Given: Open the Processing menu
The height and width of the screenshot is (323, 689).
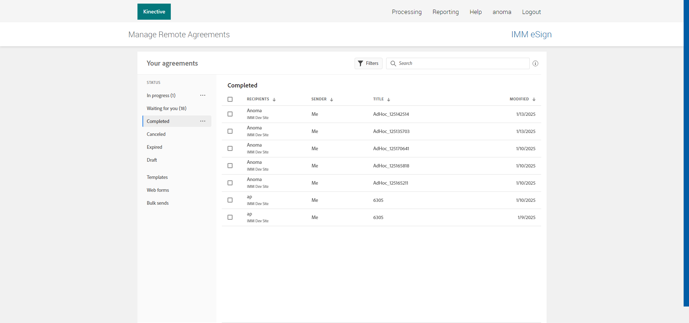Looking at the screenshot, I should tap(407, 12).
